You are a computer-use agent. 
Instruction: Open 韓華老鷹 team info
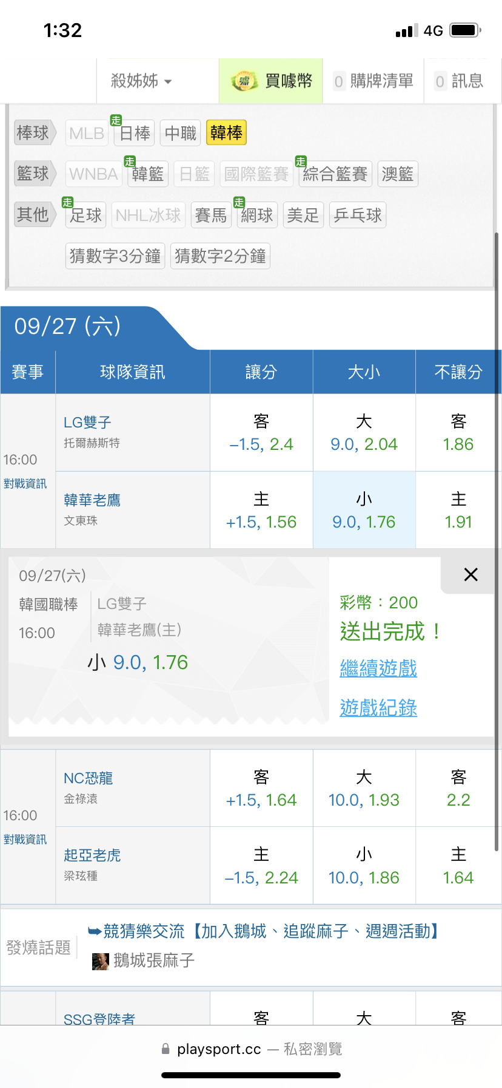[x=92, y=500]
